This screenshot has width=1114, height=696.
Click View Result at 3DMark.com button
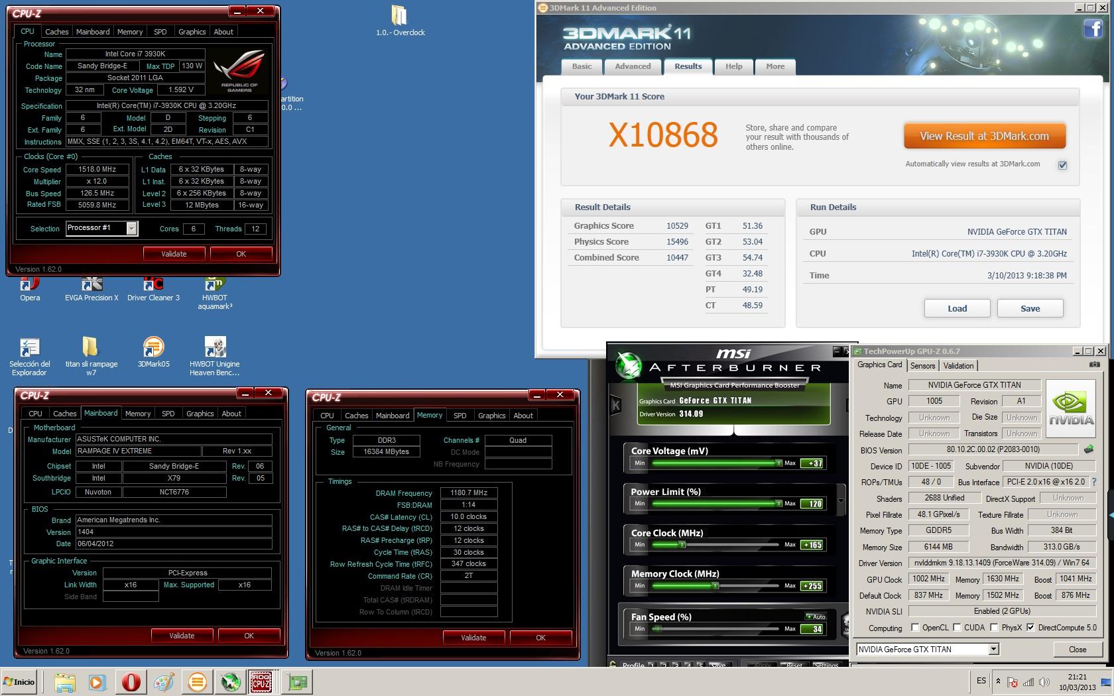(x=985, y=137)
